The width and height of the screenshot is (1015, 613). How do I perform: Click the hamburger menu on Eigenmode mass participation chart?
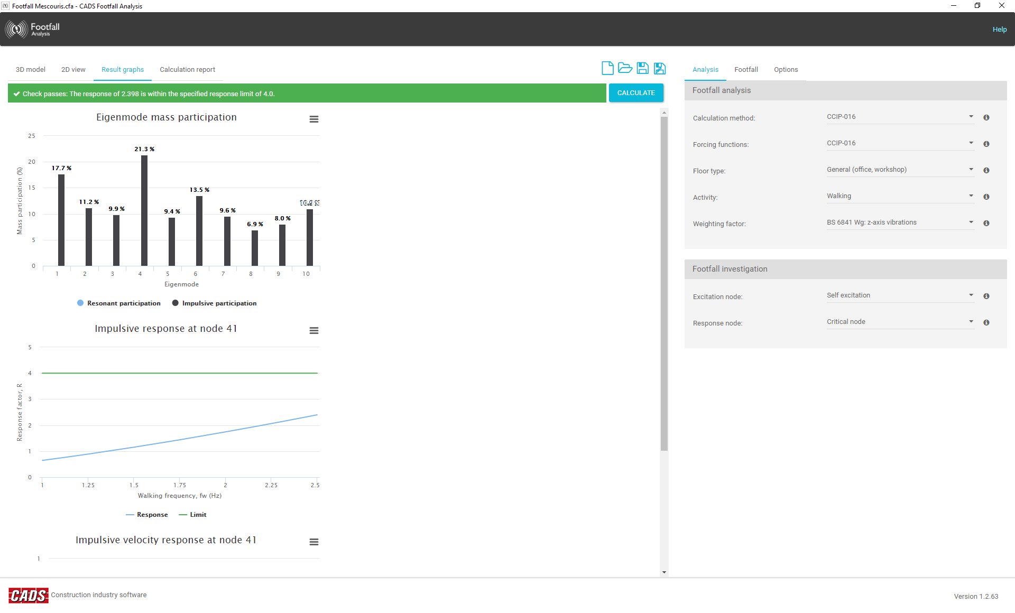pyautogui.click(x=314, y=119)
